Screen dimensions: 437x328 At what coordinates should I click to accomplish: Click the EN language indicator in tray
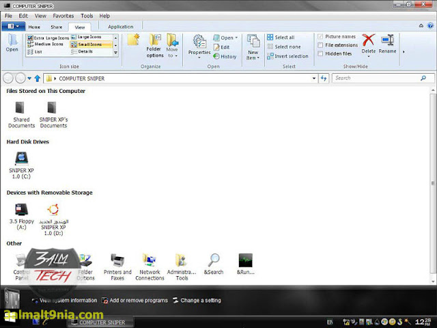click(330, 322)
